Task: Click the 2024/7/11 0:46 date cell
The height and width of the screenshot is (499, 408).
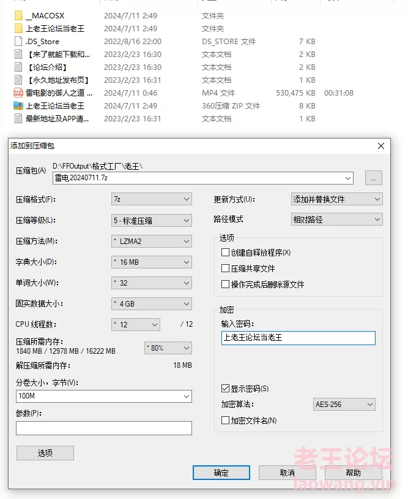Action: pos(130,93)
